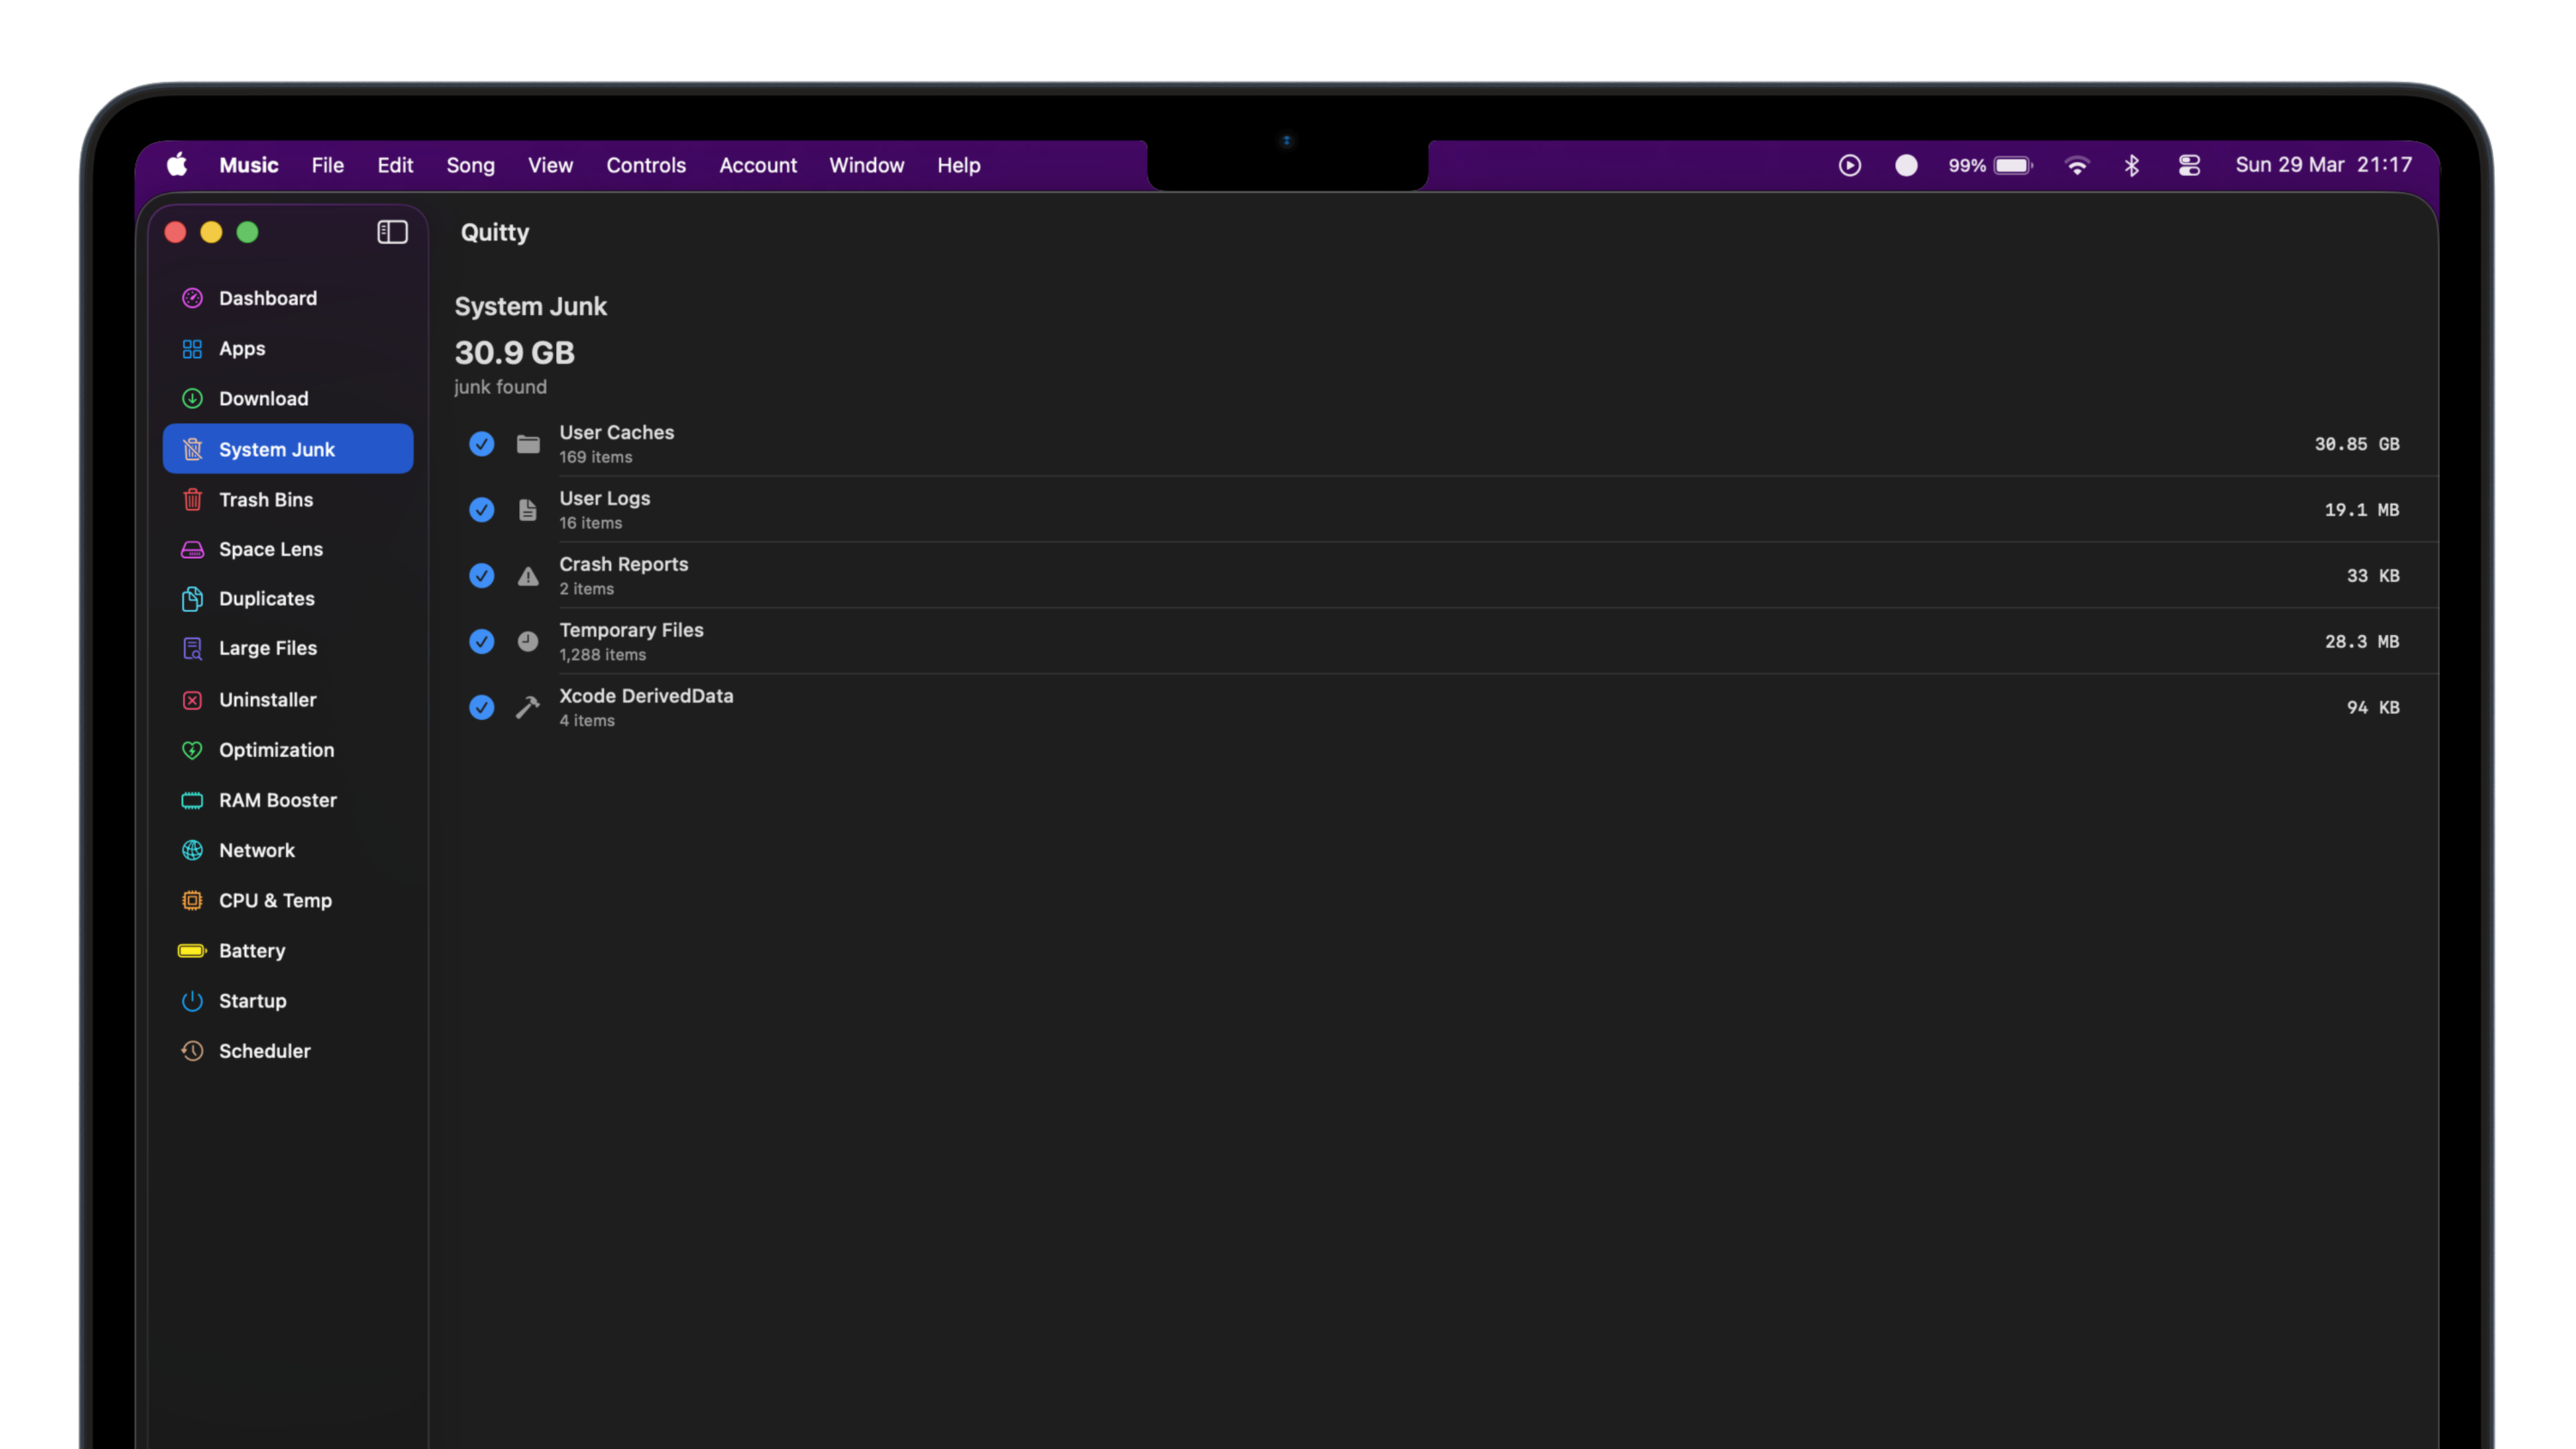Image resolution: width=2576 pixels, height=1449 pixels.
Task: Open the Account menu
Action: coord(757,165)
